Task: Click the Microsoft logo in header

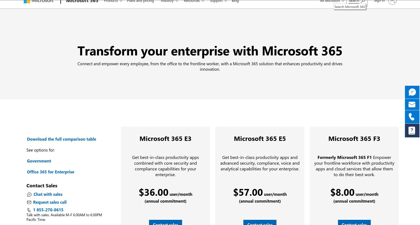Action: click(x=39, y=1)
